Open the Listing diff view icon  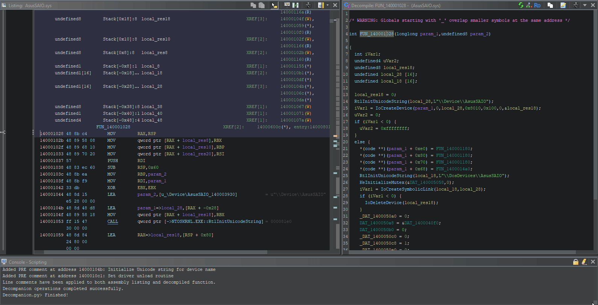click(295, 5)
